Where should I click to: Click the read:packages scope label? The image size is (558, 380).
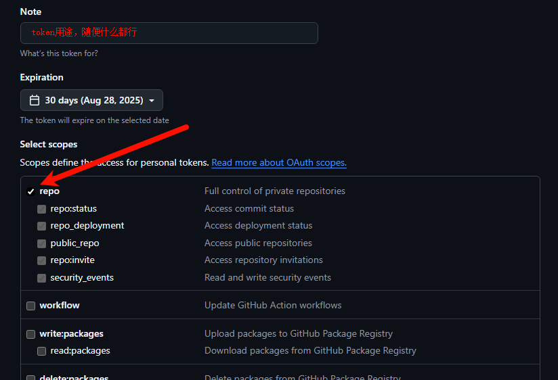click(x=80, y=351)
